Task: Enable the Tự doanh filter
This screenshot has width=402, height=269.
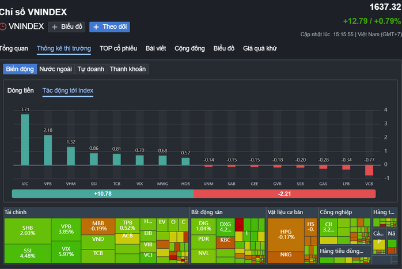Action: click(x=91, y=69)
